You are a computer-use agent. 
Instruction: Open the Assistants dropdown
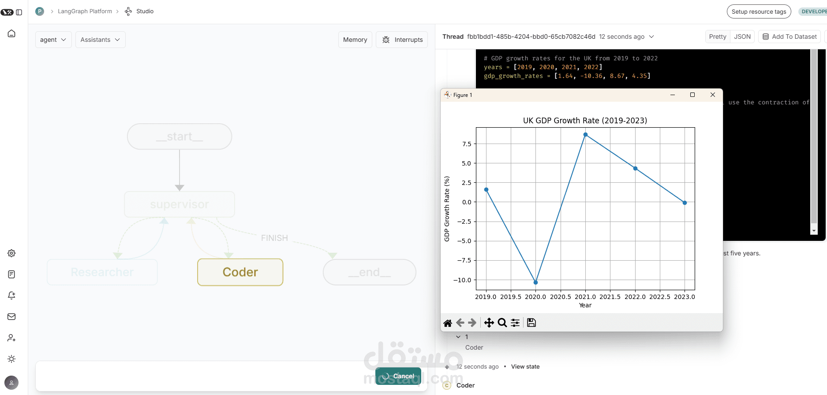(x=101, y=40)
